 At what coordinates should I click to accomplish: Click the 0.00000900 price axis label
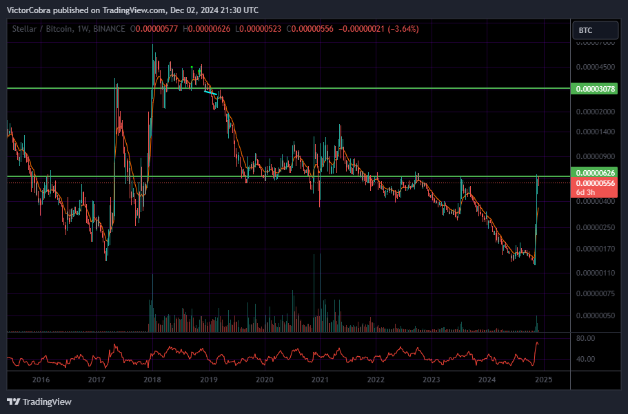(x=595, y=156)
